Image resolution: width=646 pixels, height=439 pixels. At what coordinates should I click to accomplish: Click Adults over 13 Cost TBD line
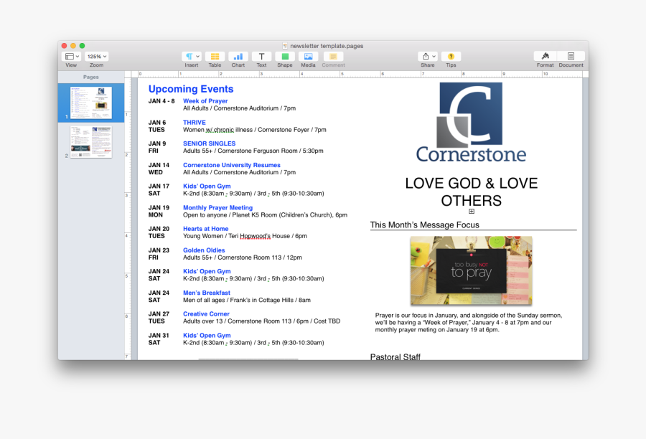coord(261,321)
